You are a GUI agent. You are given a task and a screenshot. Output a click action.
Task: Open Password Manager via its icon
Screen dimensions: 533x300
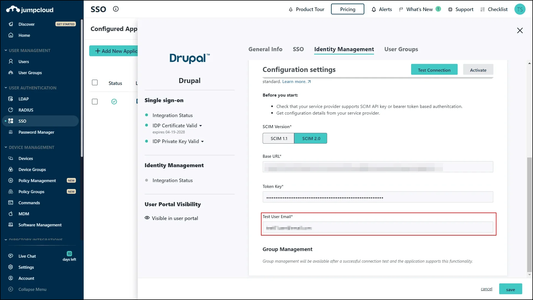(x=11, y=132)
